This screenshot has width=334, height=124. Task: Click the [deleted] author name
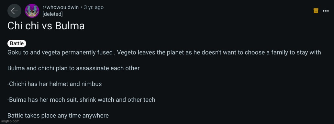pyautogui.click(x=53, y=14)
